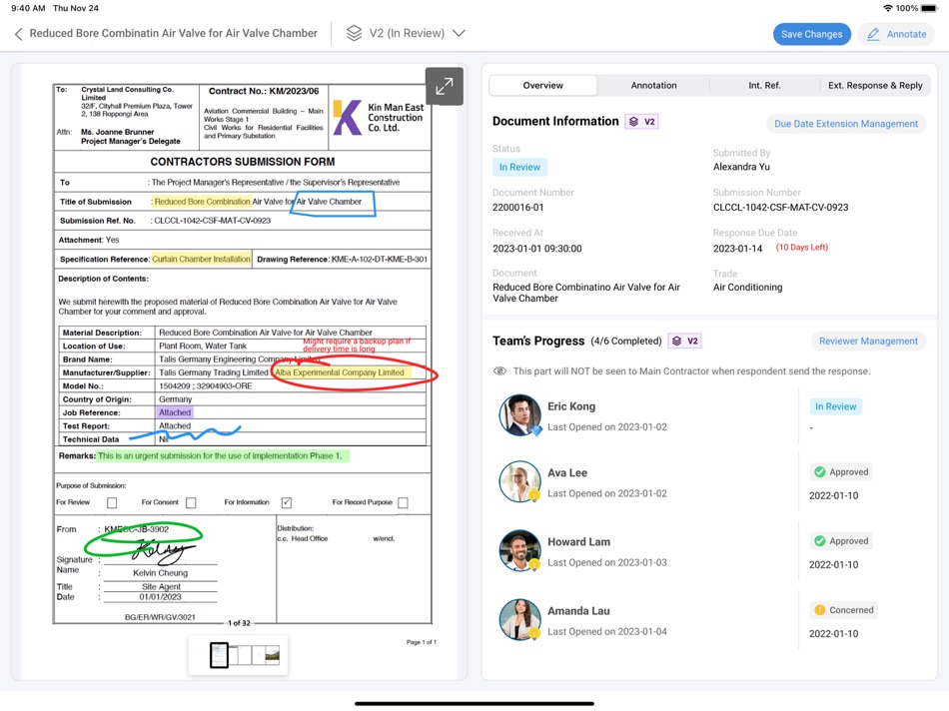Select the last page thumbnail with photo
This screenshot has height=711, width=949.
point(273,655)
